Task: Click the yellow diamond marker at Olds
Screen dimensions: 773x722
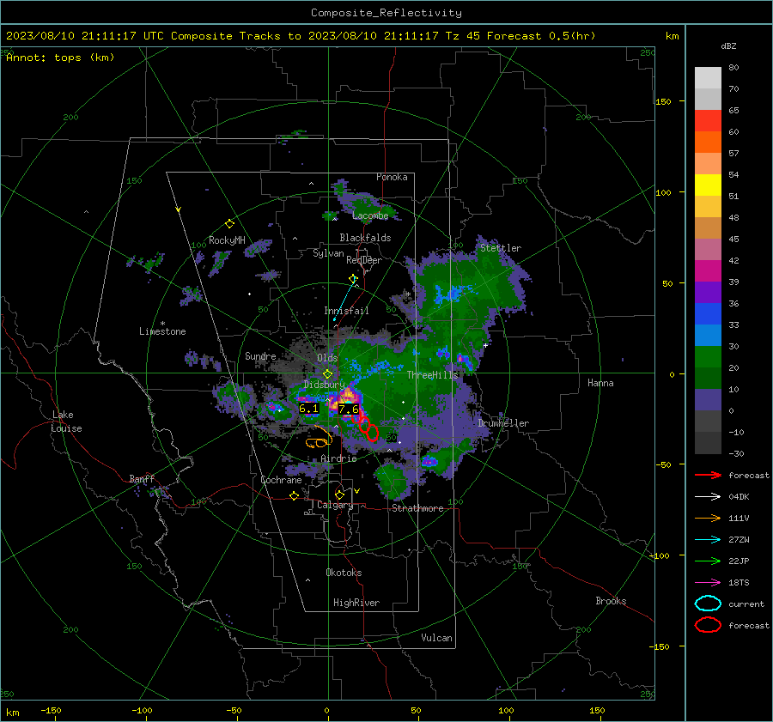Action: point(327,374)
